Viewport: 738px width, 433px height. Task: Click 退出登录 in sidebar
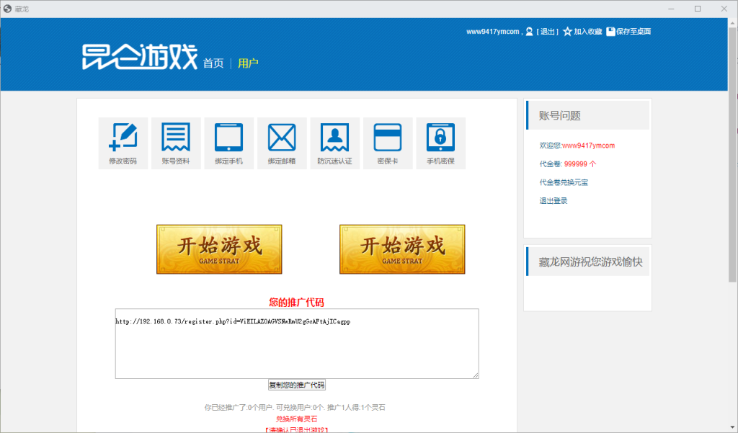(553, 200)
